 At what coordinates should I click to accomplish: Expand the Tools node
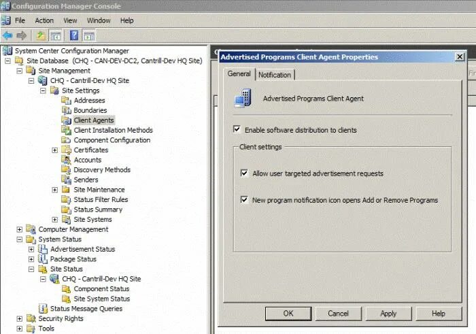point(20,329)
